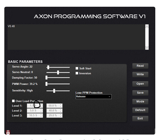Image resolution: width=162 pixels, height=140 pixels.
Task: Restore settings with the Default button
Action: pyautogui.click(x=140, y=110)
